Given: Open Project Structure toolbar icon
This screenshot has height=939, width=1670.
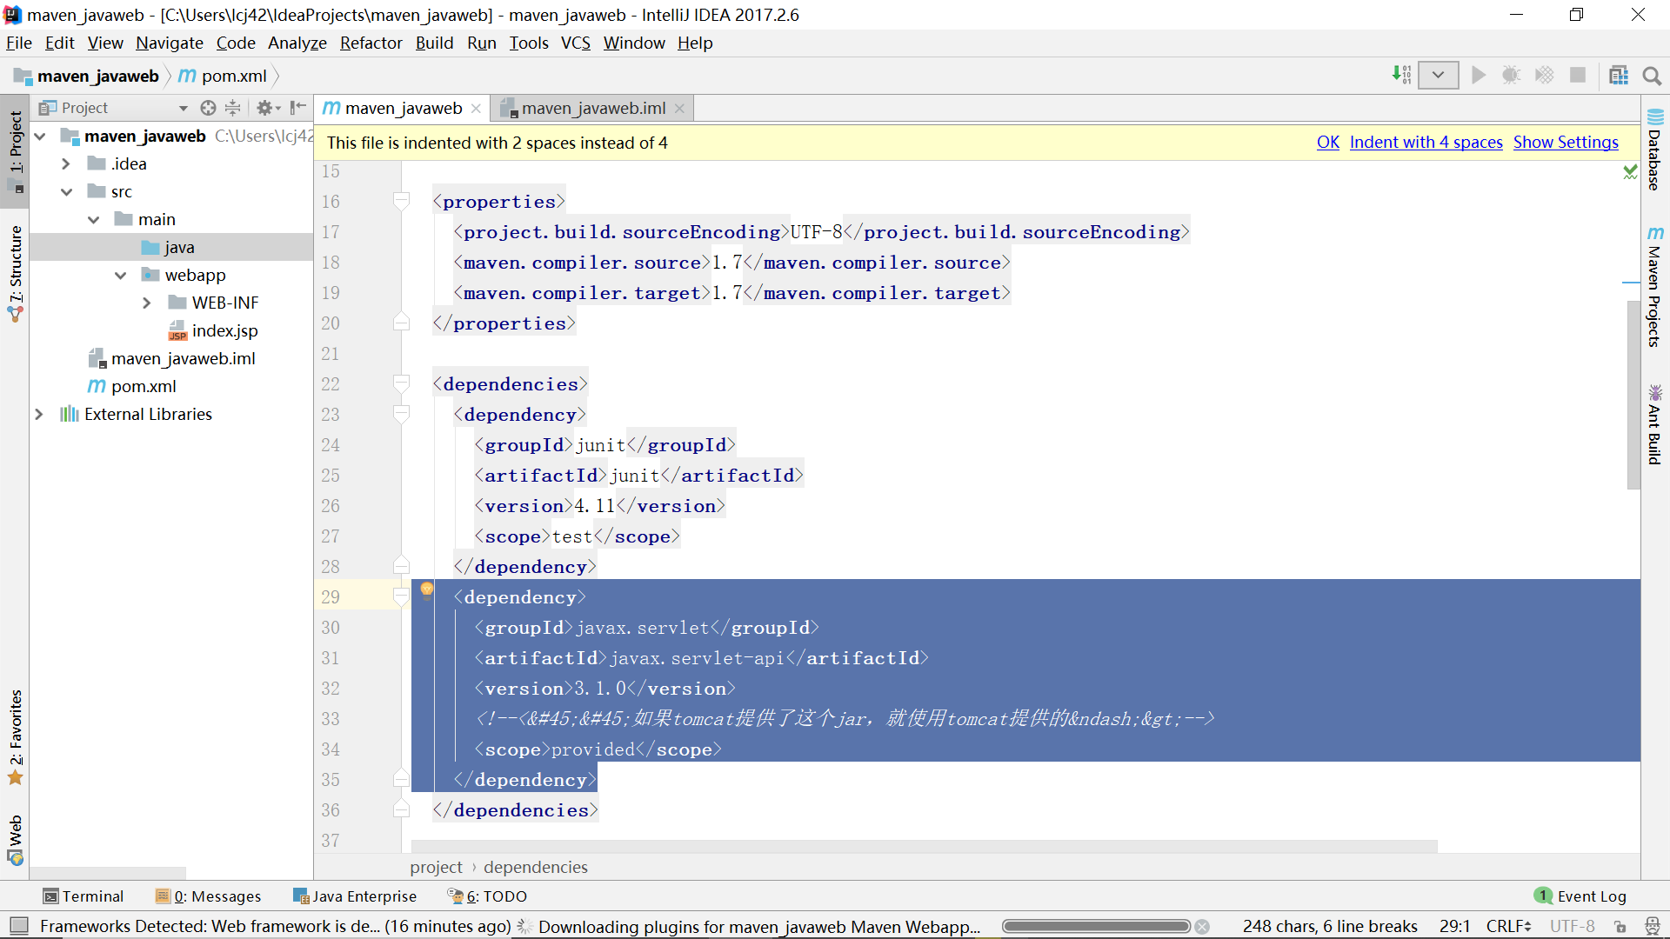Looking at the screenshot, I should point(1618,76).
